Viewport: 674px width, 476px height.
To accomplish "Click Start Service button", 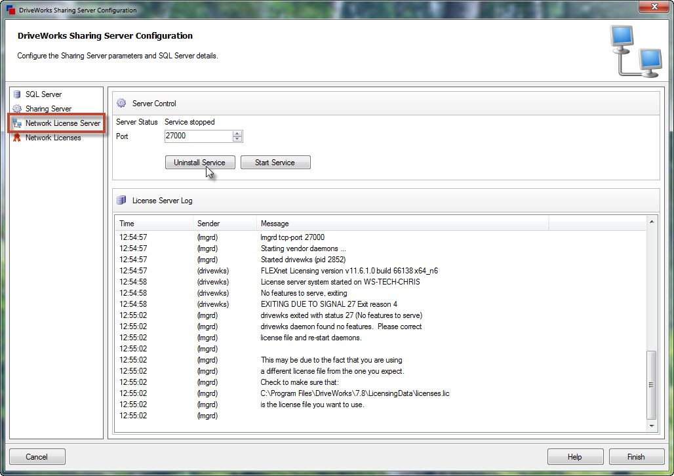I will click(x=275, y=163).
